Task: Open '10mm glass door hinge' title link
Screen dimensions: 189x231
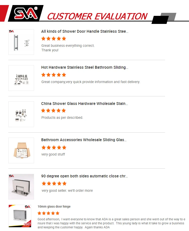Action: coord(54,207)
